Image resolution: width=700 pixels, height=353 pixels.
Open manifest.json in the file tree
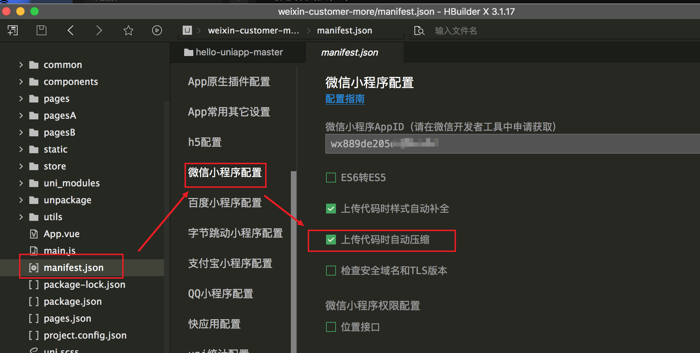[74, 268]
